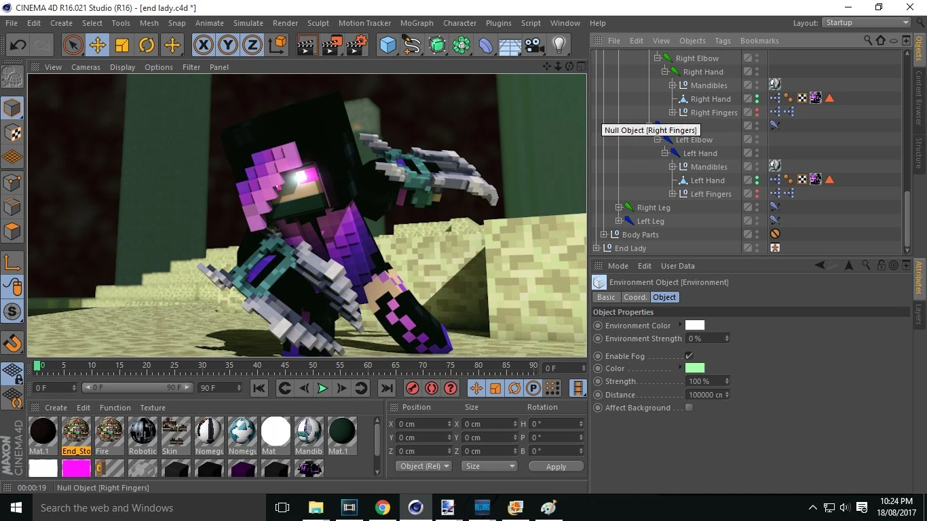Click the Environment Color white swatch
This screenshot has height=521, width=927.
pos(695,326)
